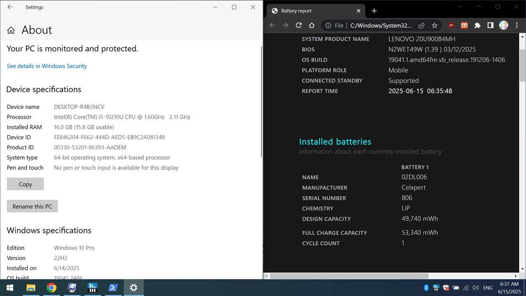Open Chrome profile avatar
526x296 pixels.
pyautogui.click(x=503, y=25)
